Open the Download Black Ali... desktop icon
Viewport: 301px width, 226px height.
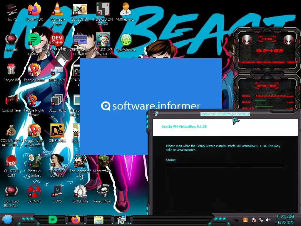point(11,196)
